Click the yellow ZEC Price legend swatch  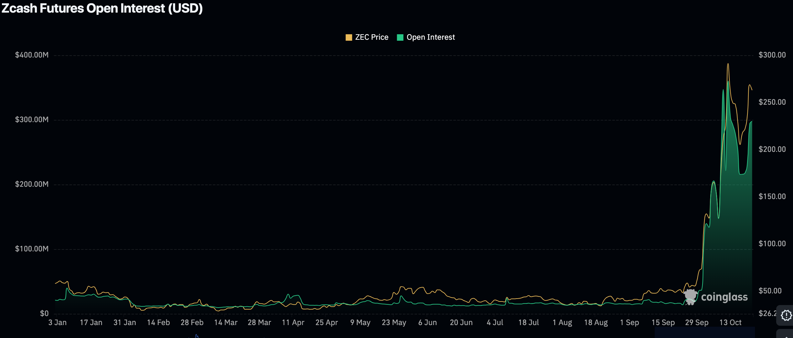click(349, 37)
